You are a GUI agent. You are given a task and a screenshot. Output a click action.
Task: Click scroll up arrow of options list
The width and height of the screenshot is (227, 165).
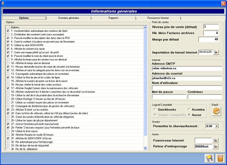145,27
